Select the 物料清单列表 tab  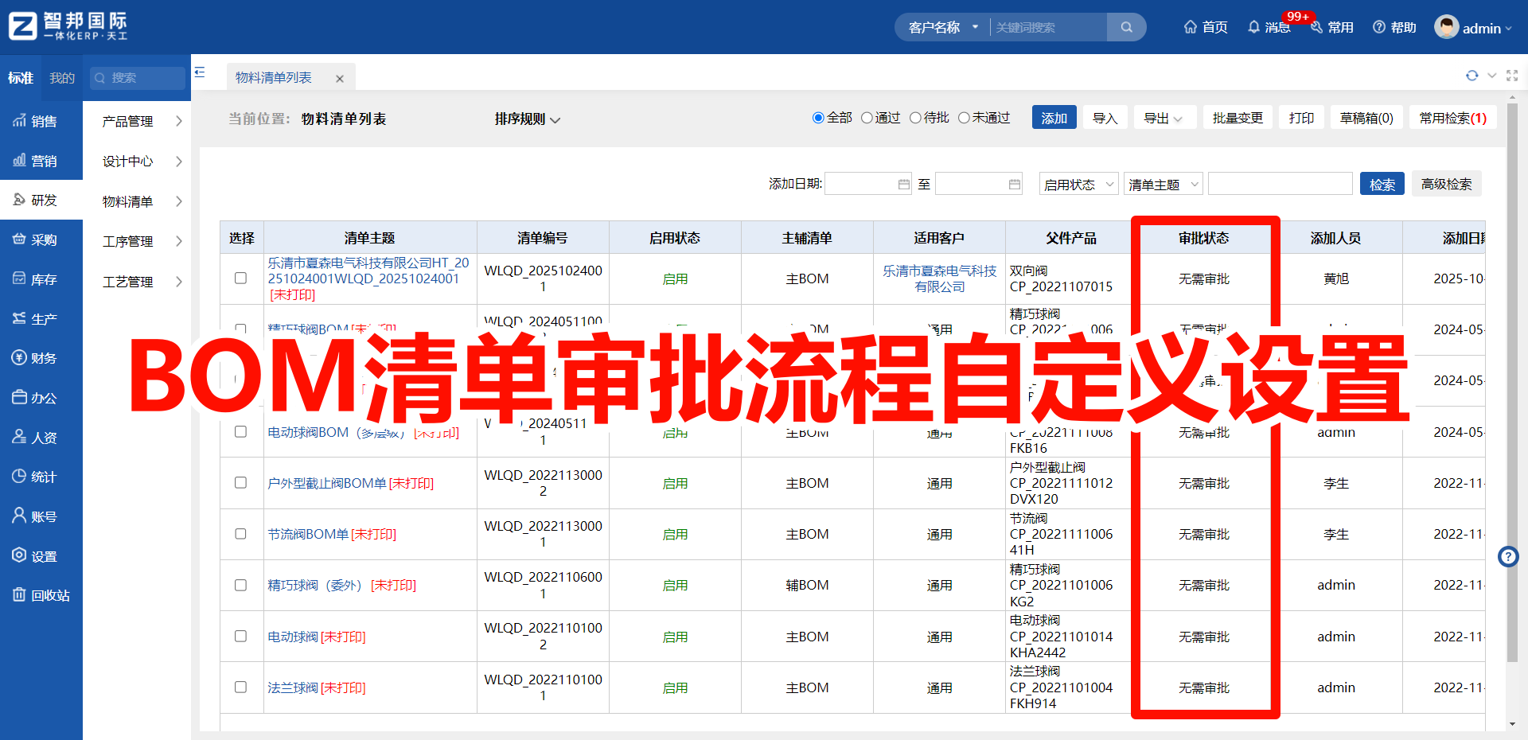(272, 76)
